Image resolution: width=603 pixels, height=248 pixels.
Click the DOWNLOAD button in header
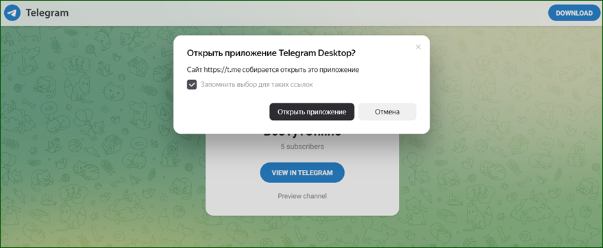[x=574, y=13]
